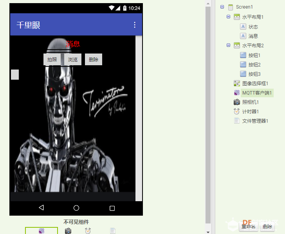Viewport: 285px width, 234px height.
Task: Click the 拍照 button in phone preview
Action: 52,59
